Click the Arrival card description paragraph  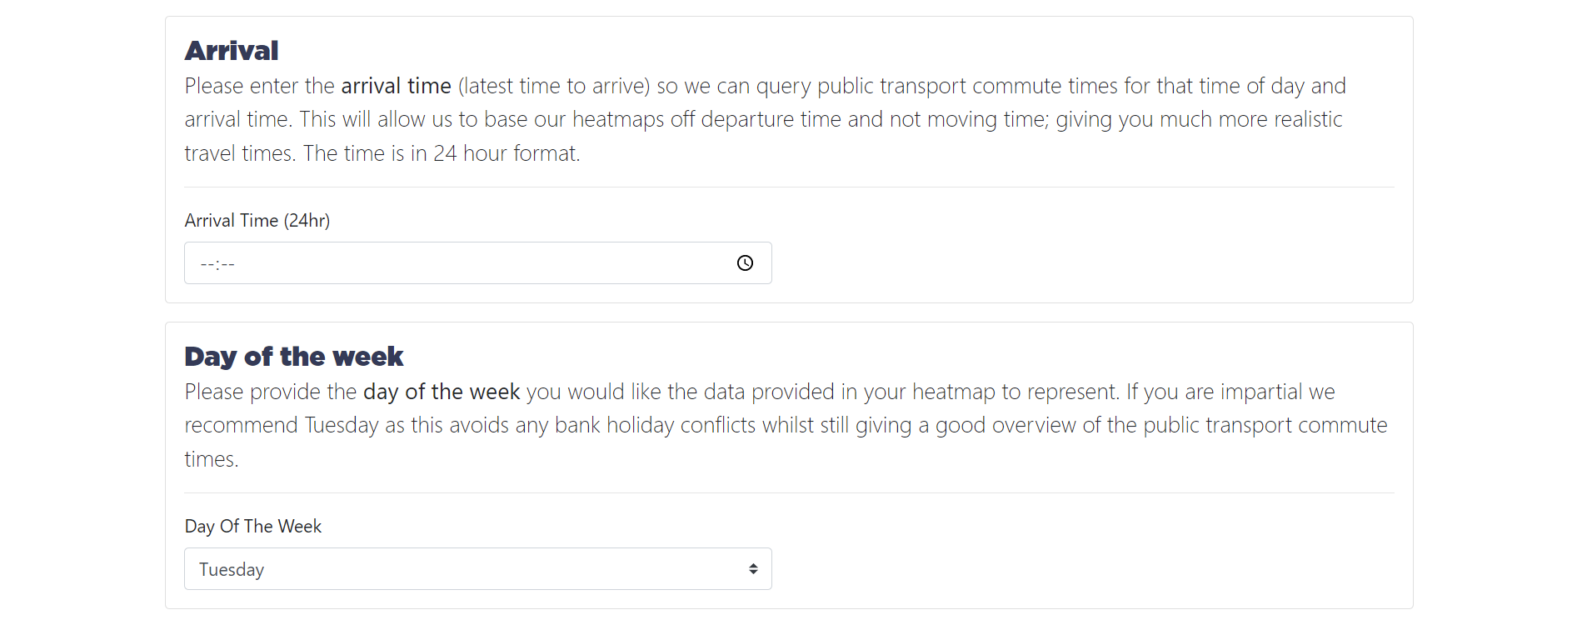pyautogui.click(x=766, y=119)
